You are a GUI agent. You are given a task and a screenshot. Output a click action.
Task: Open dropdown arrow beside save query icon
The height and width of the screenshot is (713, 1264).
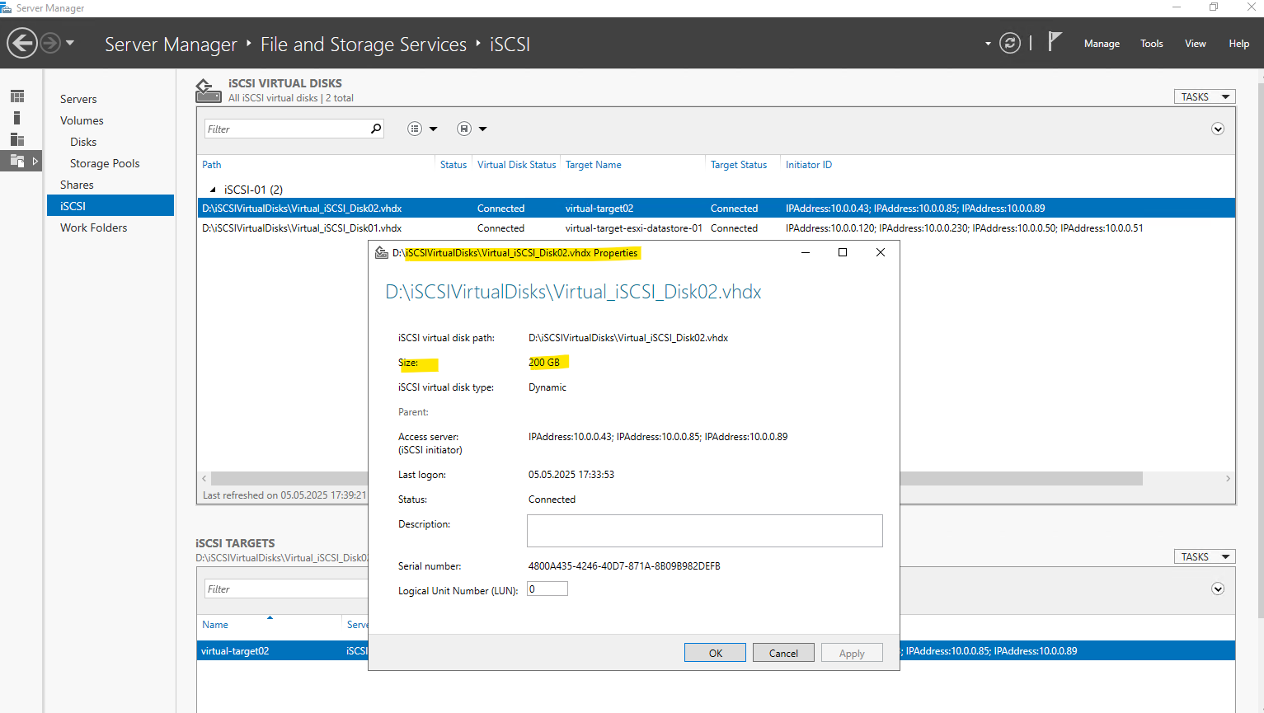[x=483, y=129]
